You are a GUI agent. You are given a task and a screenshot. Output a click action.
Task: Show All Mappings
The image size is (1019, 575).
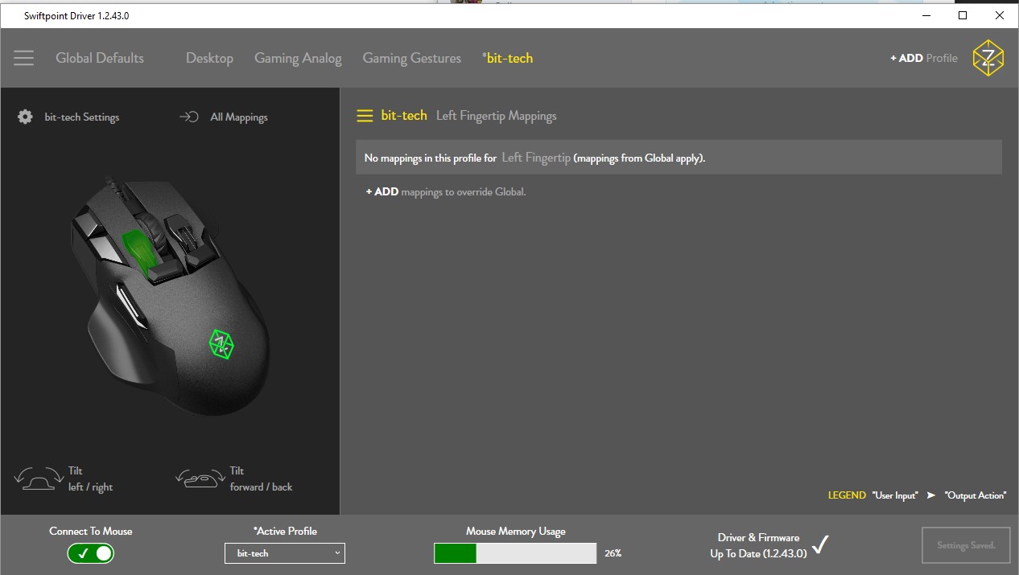pos(239,117)
